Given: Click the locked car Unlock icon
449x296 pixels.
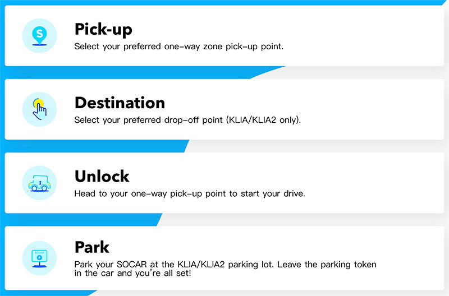Looking at the screenshot, I should (39, 183).
